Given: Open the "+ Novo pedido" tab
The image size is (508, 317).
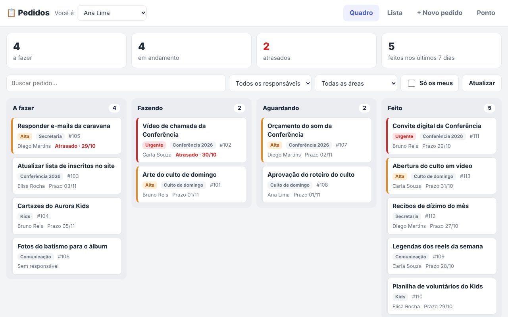Looking at the screenshot, I should (x=440, y=13).
